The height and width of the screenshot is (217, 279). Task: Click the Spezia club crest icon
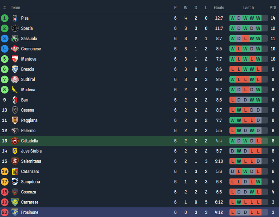tap(15, 29)
